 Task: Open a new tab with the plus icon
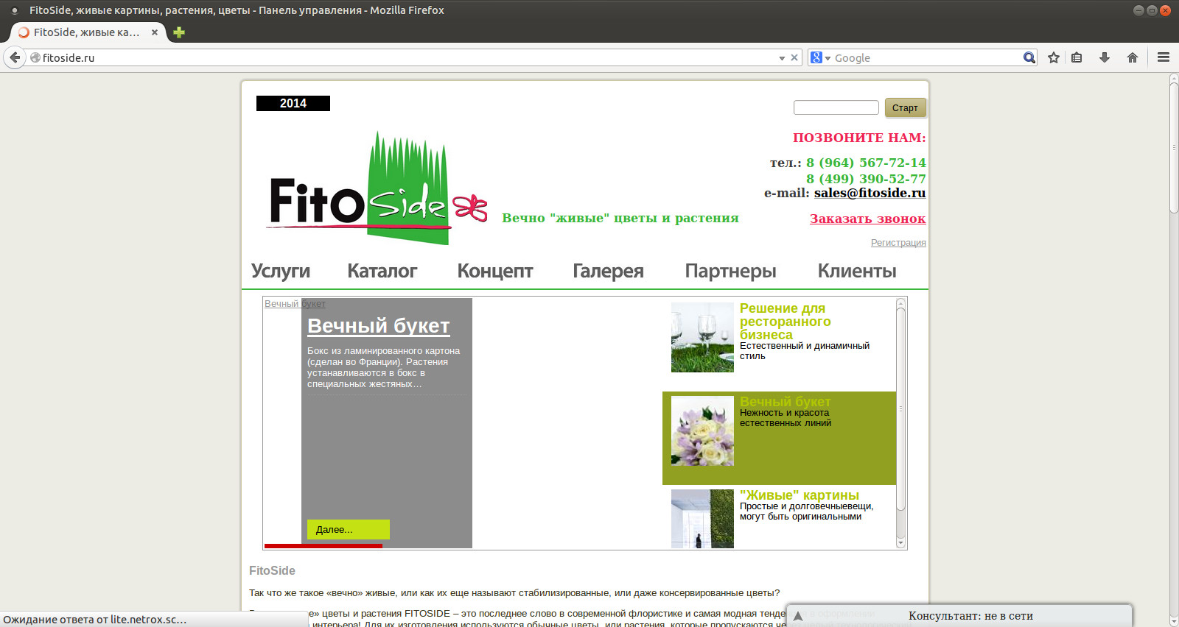179,32
